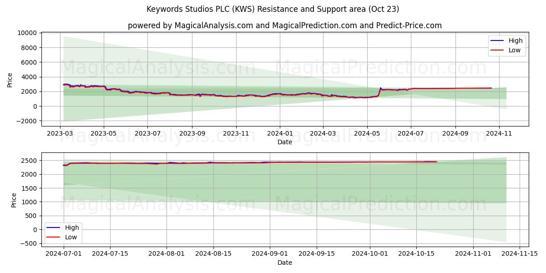Screen dimensions: 546x273
Task: Click the '−2000' y-axis tick label
Action: [x=27, y=121]
